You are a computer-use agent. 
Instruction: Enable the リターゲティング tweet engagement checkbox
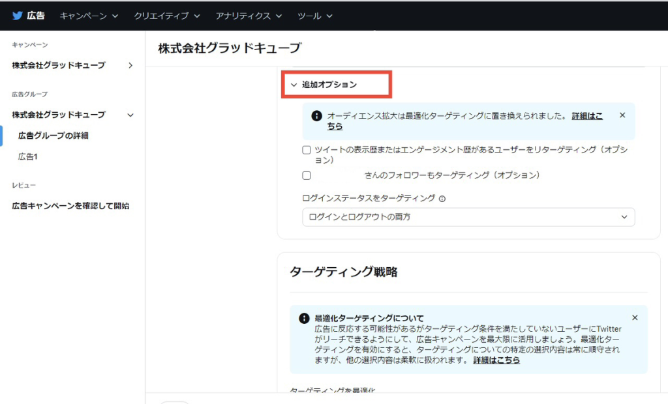coord(307,150)
